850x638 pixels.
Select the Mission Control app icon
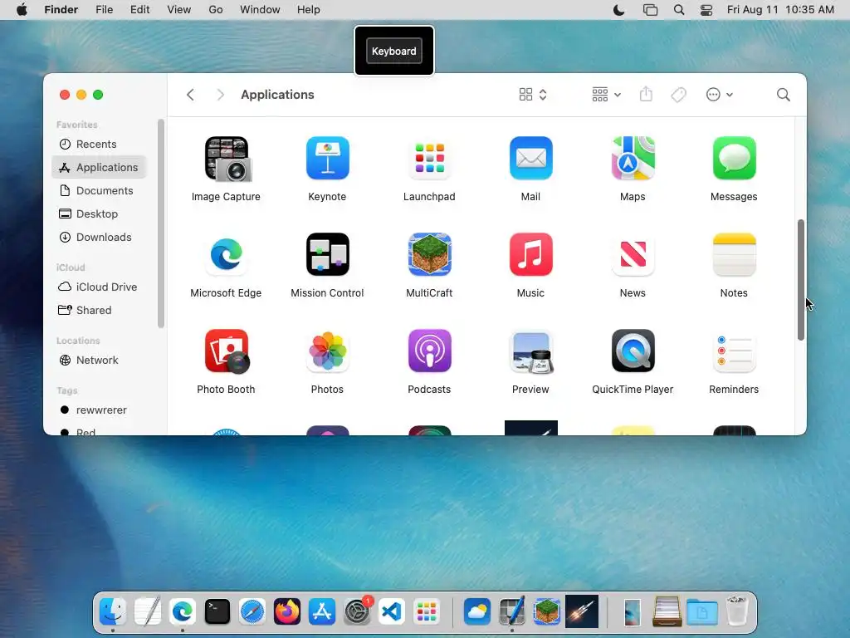(327, 254)
